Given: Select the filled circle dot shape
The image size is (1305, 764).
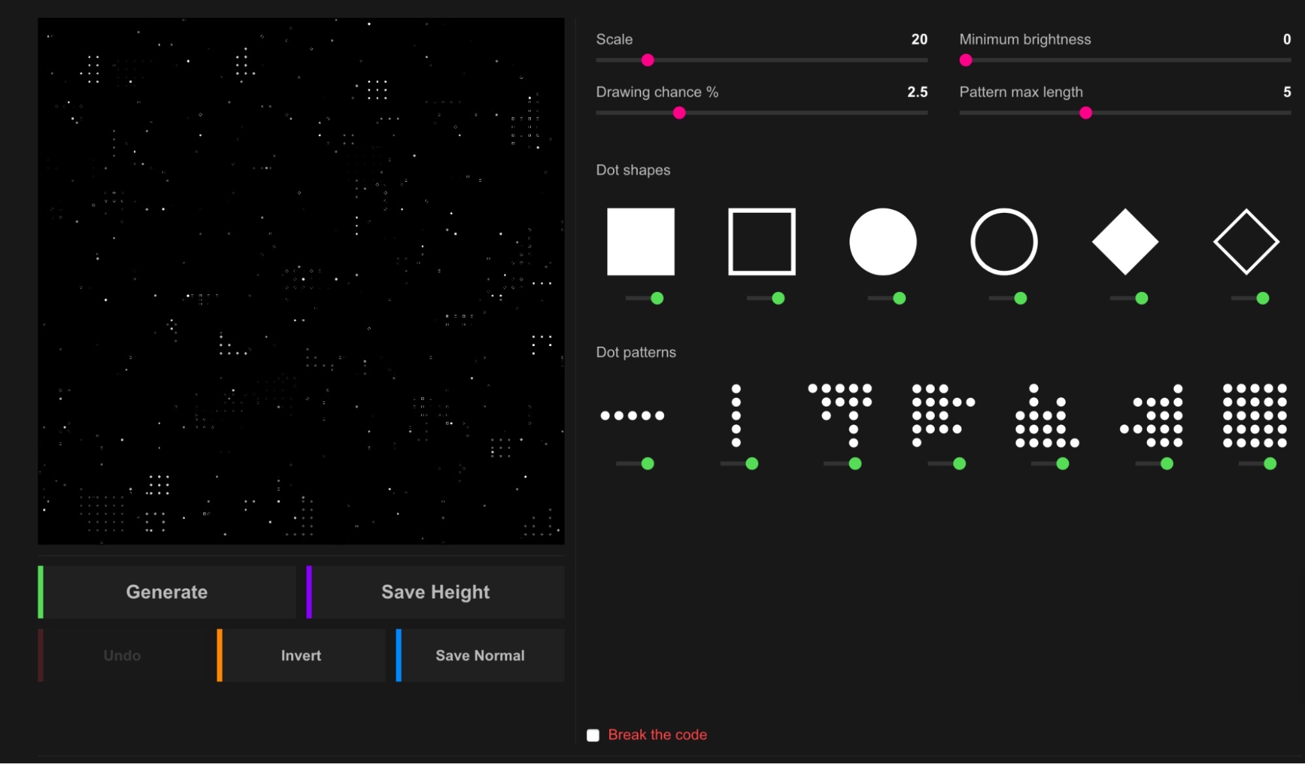Looking at the screenshot, I should (883, 242).
